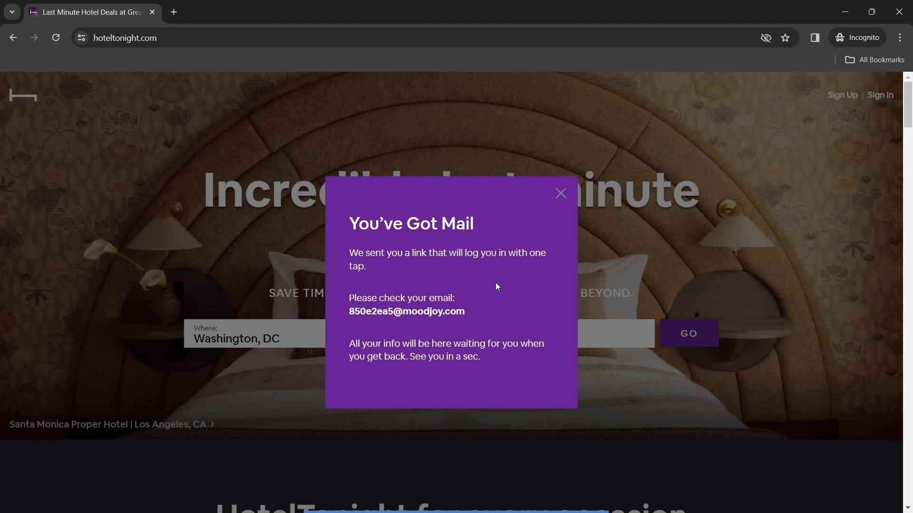Open the Sign In link

pos(880,95)
